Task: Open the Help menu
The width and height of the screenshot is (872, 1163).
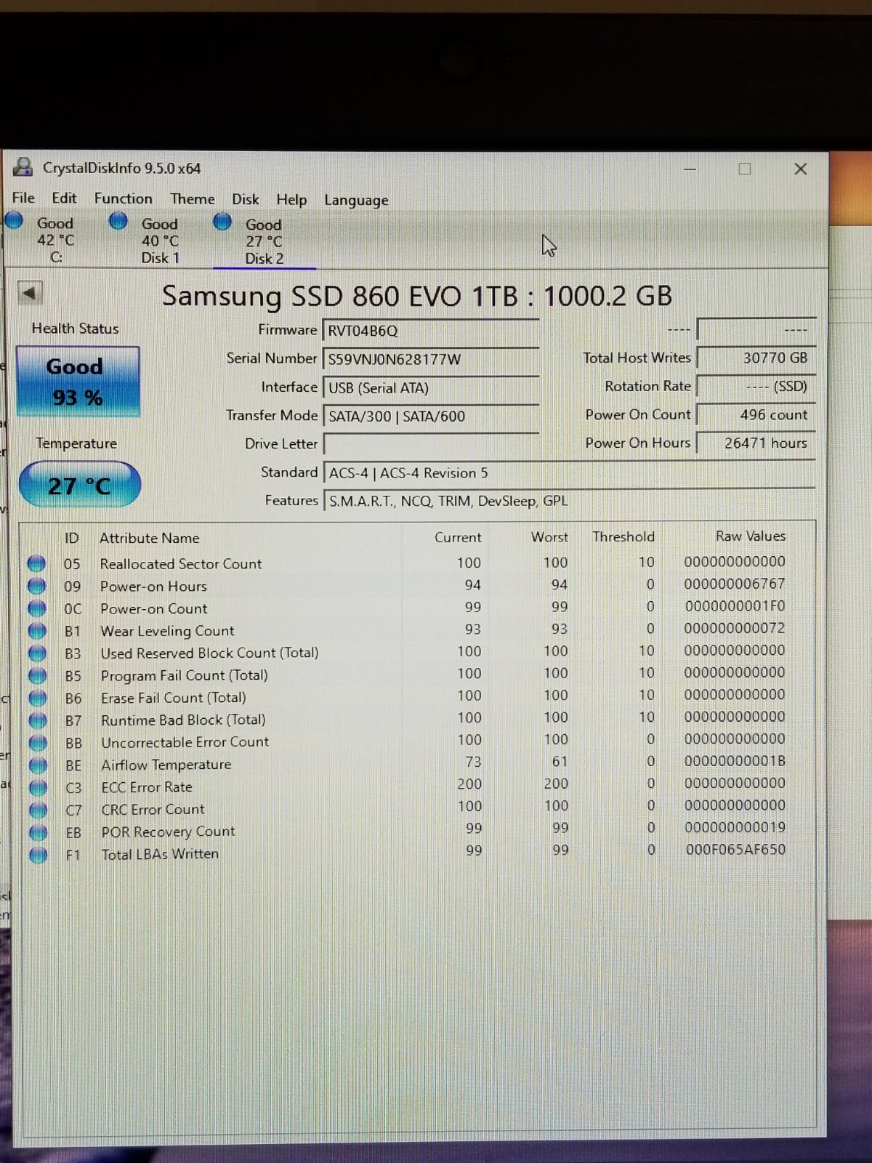Action: (x=291, y=200)
